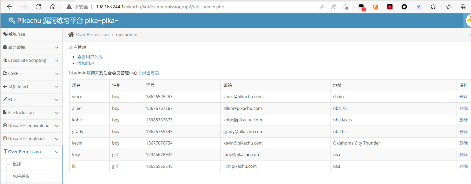Click the read aloud icon in address bar
The image size is (471, 184).
pos(334,7)
